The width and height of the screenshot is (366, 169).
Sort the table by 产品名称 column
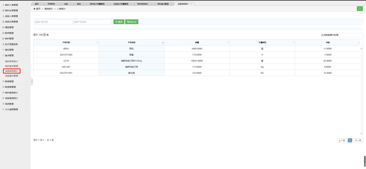tap(132, 42)
